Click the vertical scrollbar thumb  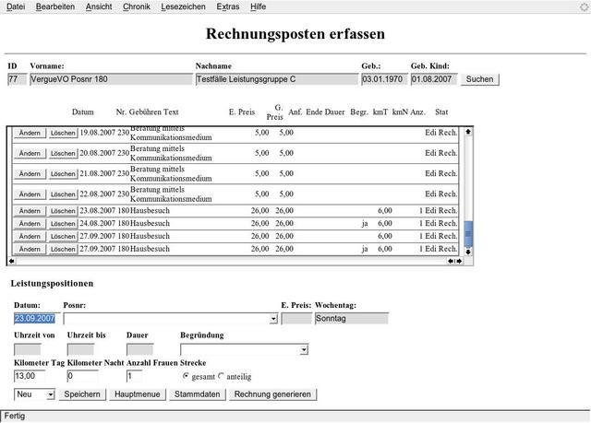point(468,234)
